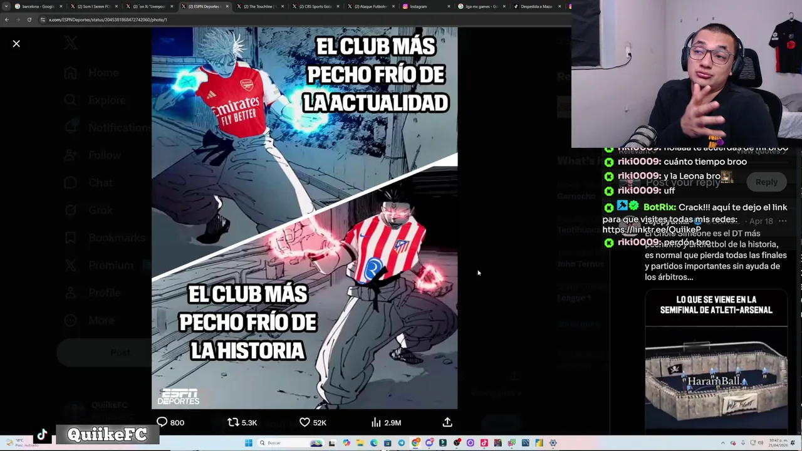Click the QuiikeFC overlay label
802x451 pixels.
coord(107,435)
